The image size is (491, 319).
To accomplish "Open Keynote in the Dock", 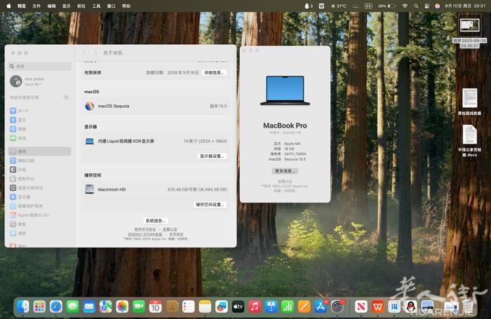I will [271, 306].
